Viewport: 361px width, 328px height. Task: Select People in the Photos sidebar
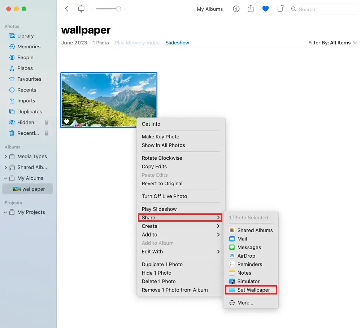[x=26, y=57]
